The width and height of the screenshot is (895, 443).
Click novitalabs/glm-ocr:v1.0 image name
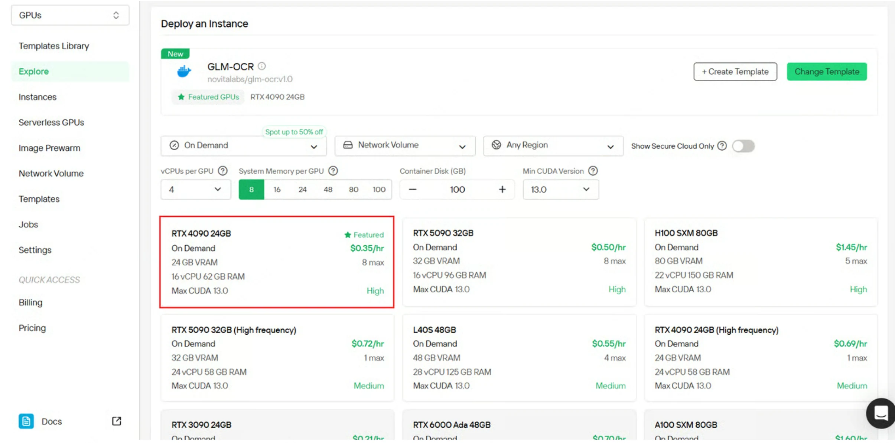[250, 79]
